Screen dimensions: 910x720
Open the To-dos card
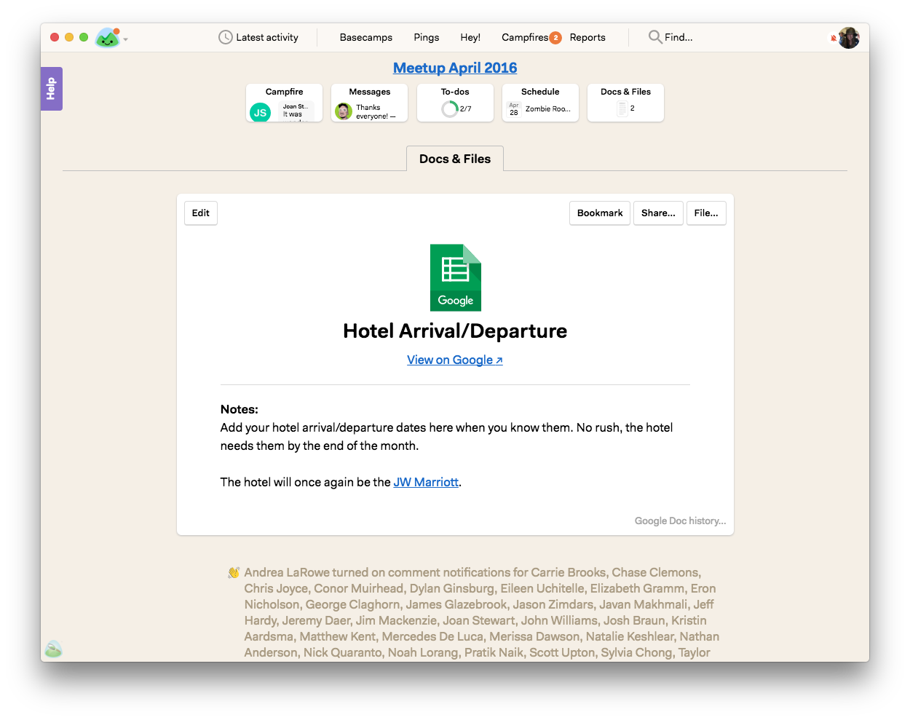coord(455,103)
